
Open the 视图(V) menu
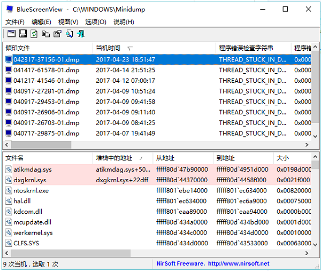click(68, 22)
